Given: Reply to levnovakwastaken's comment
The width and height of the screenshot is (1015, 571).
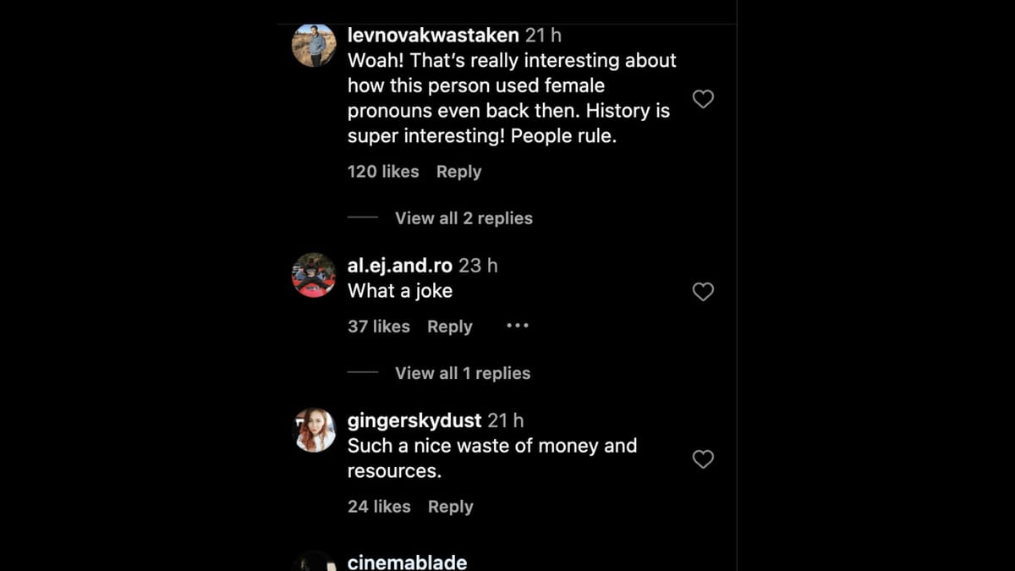Looking at the screenshot, I should click(x=458, y=172).
